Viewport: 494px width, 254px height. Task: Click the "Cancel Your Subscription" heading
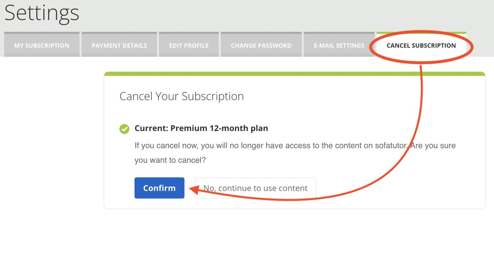tap(181, 96)
